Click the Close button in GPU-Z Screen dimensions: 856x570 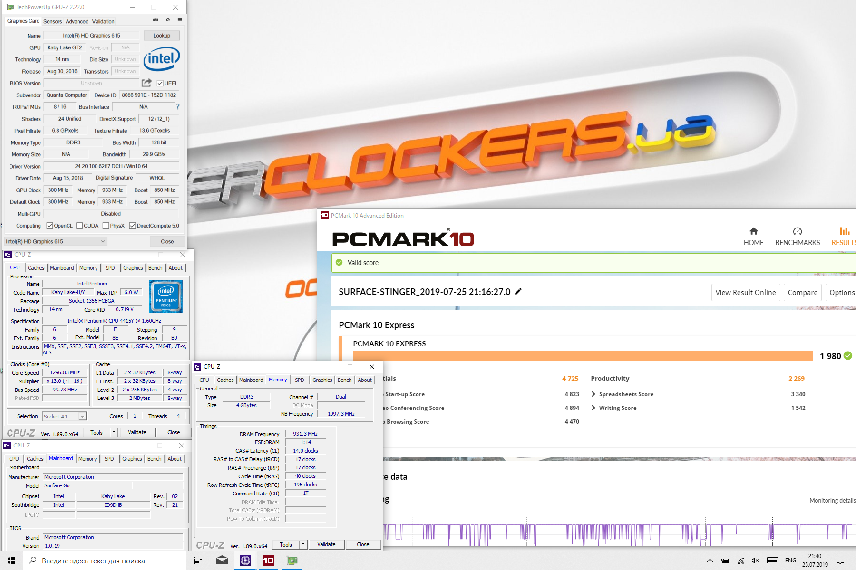click(x=167, y=241)
